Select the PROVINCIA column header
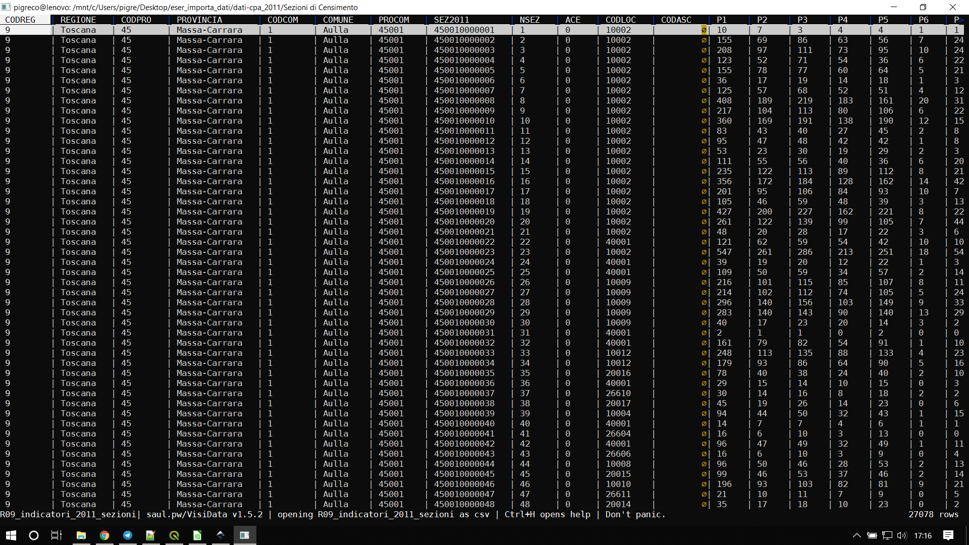The height and width of the screenshot is (545, 969). click(199, 20)
